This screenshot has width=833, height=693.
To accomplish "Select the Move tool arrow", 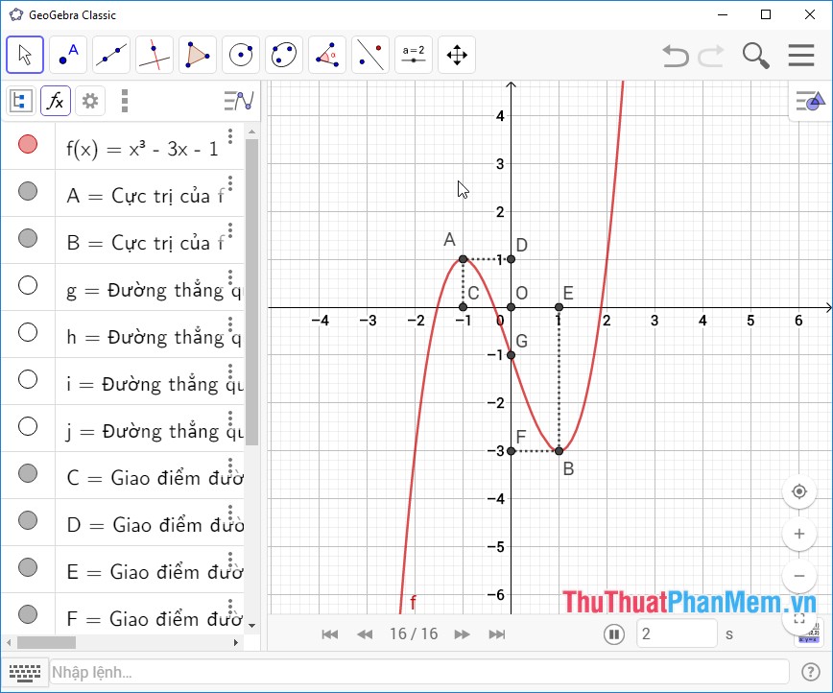I will [x=25, y=55].
